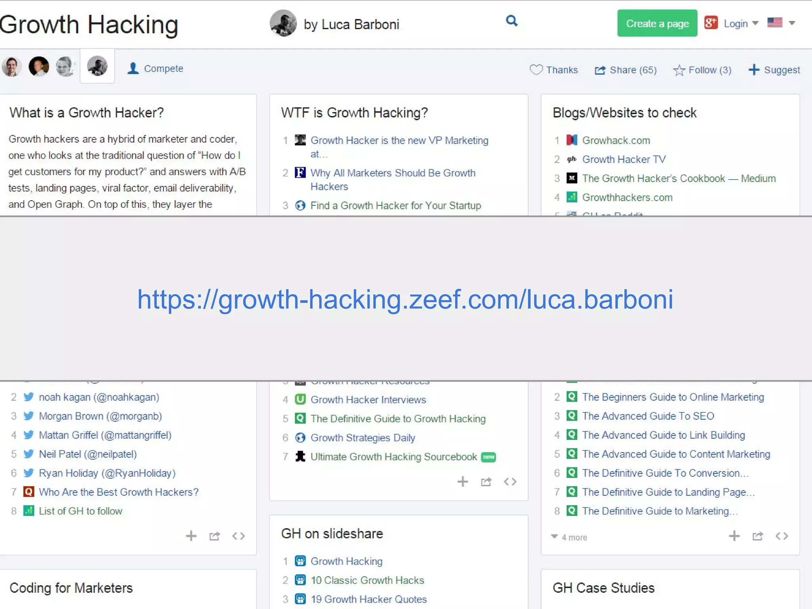Click the Twitter icon next to noah kagan

[29, 397]
